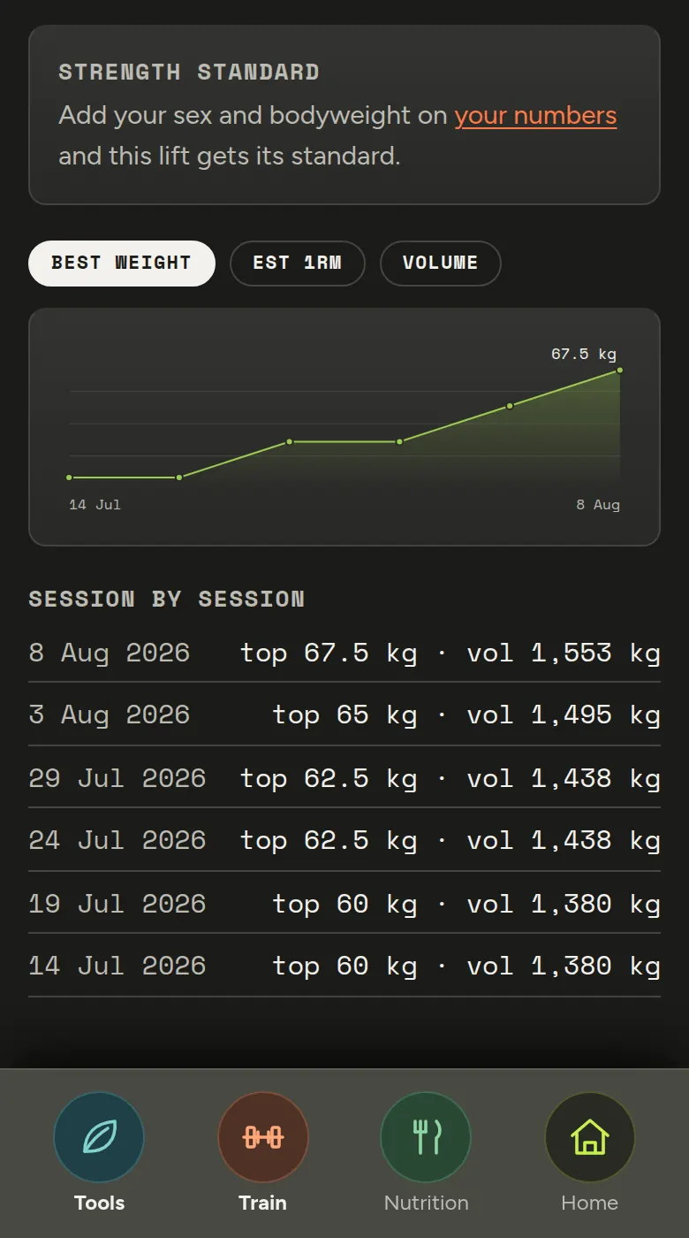Click the 67.5 kg chart data point
The width and height of the screenshot is (689, 1238).
pos(619,371)
